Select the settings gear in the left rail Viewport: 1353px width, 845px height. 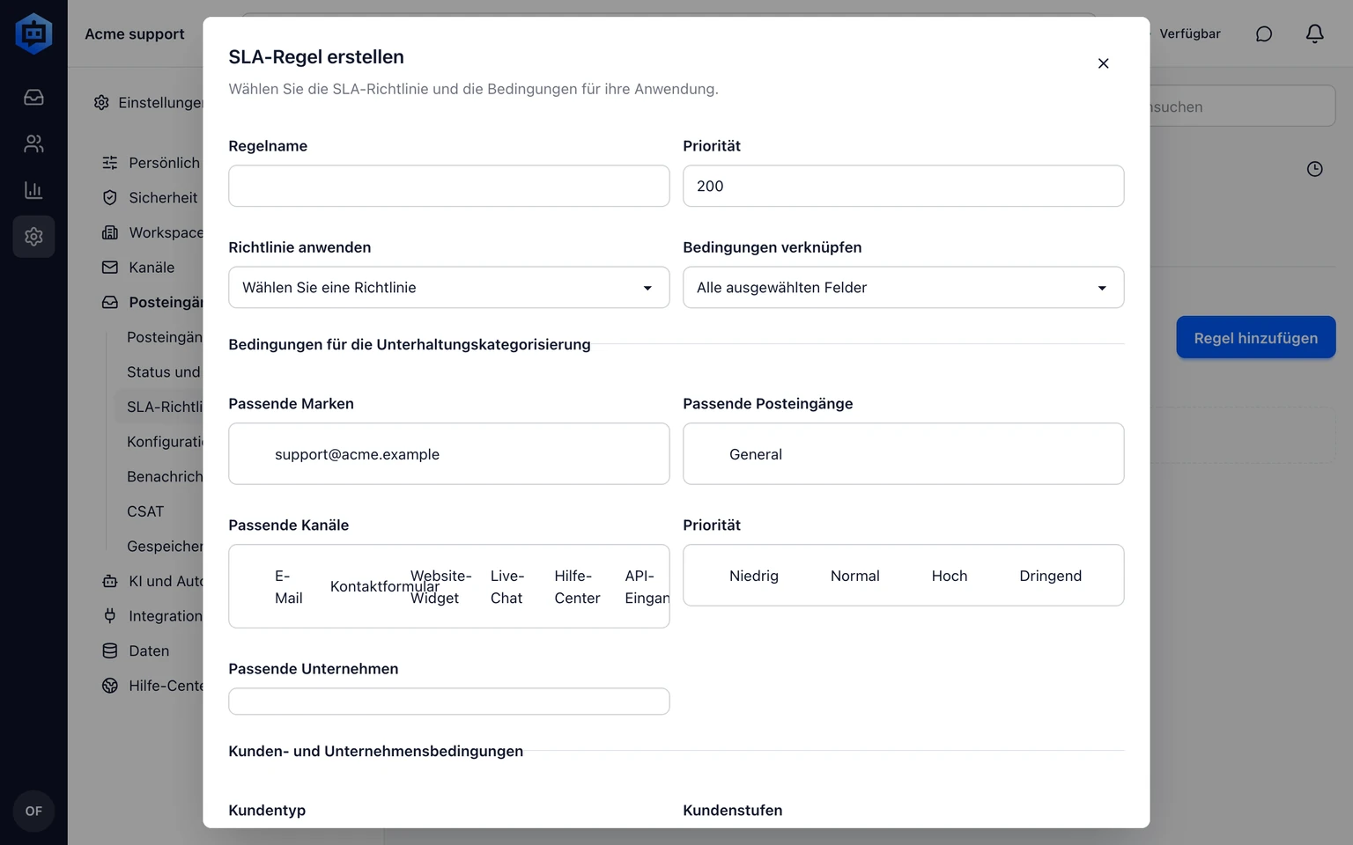(x=33, y=237)
